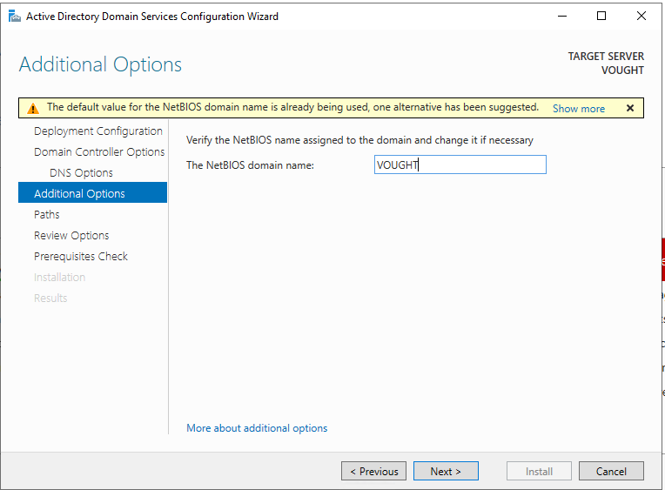Screen dimensions: 665x490
Task: Go to Domain Controller Options step
Action: [99, 152]
